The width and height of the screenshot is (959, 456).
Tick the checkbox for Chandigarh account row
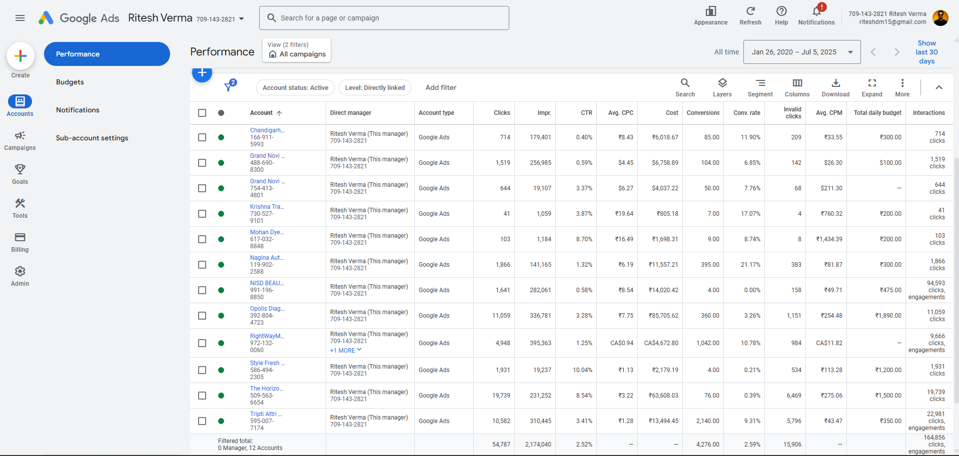pyautogui.click(x=202, y=137)
